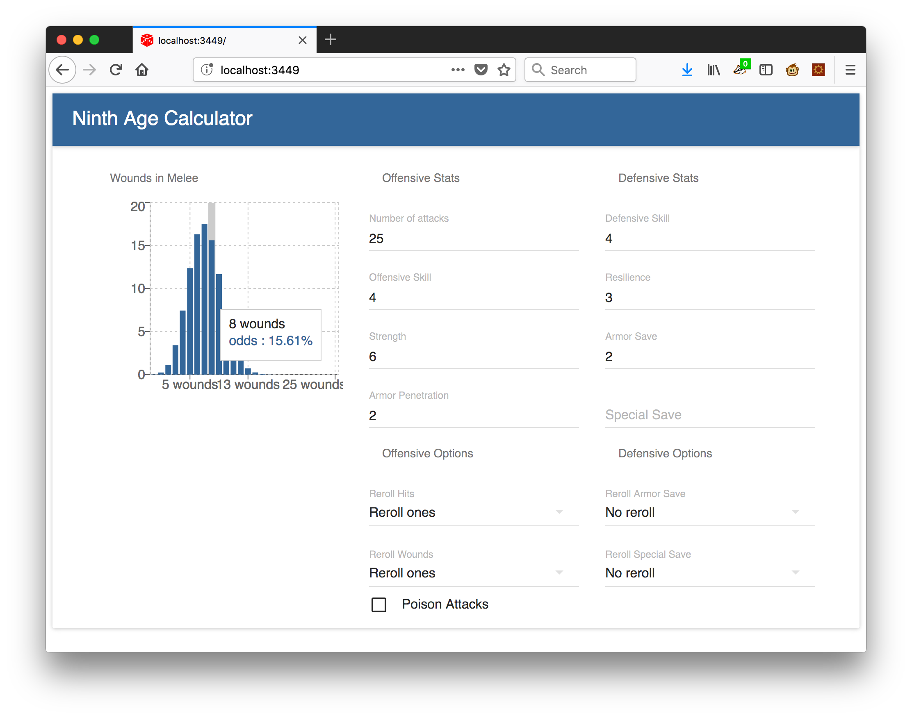The width and height of the screenshot is (912, 718).
Task: Open the library icon in toolbar
Action: point(714,70)
